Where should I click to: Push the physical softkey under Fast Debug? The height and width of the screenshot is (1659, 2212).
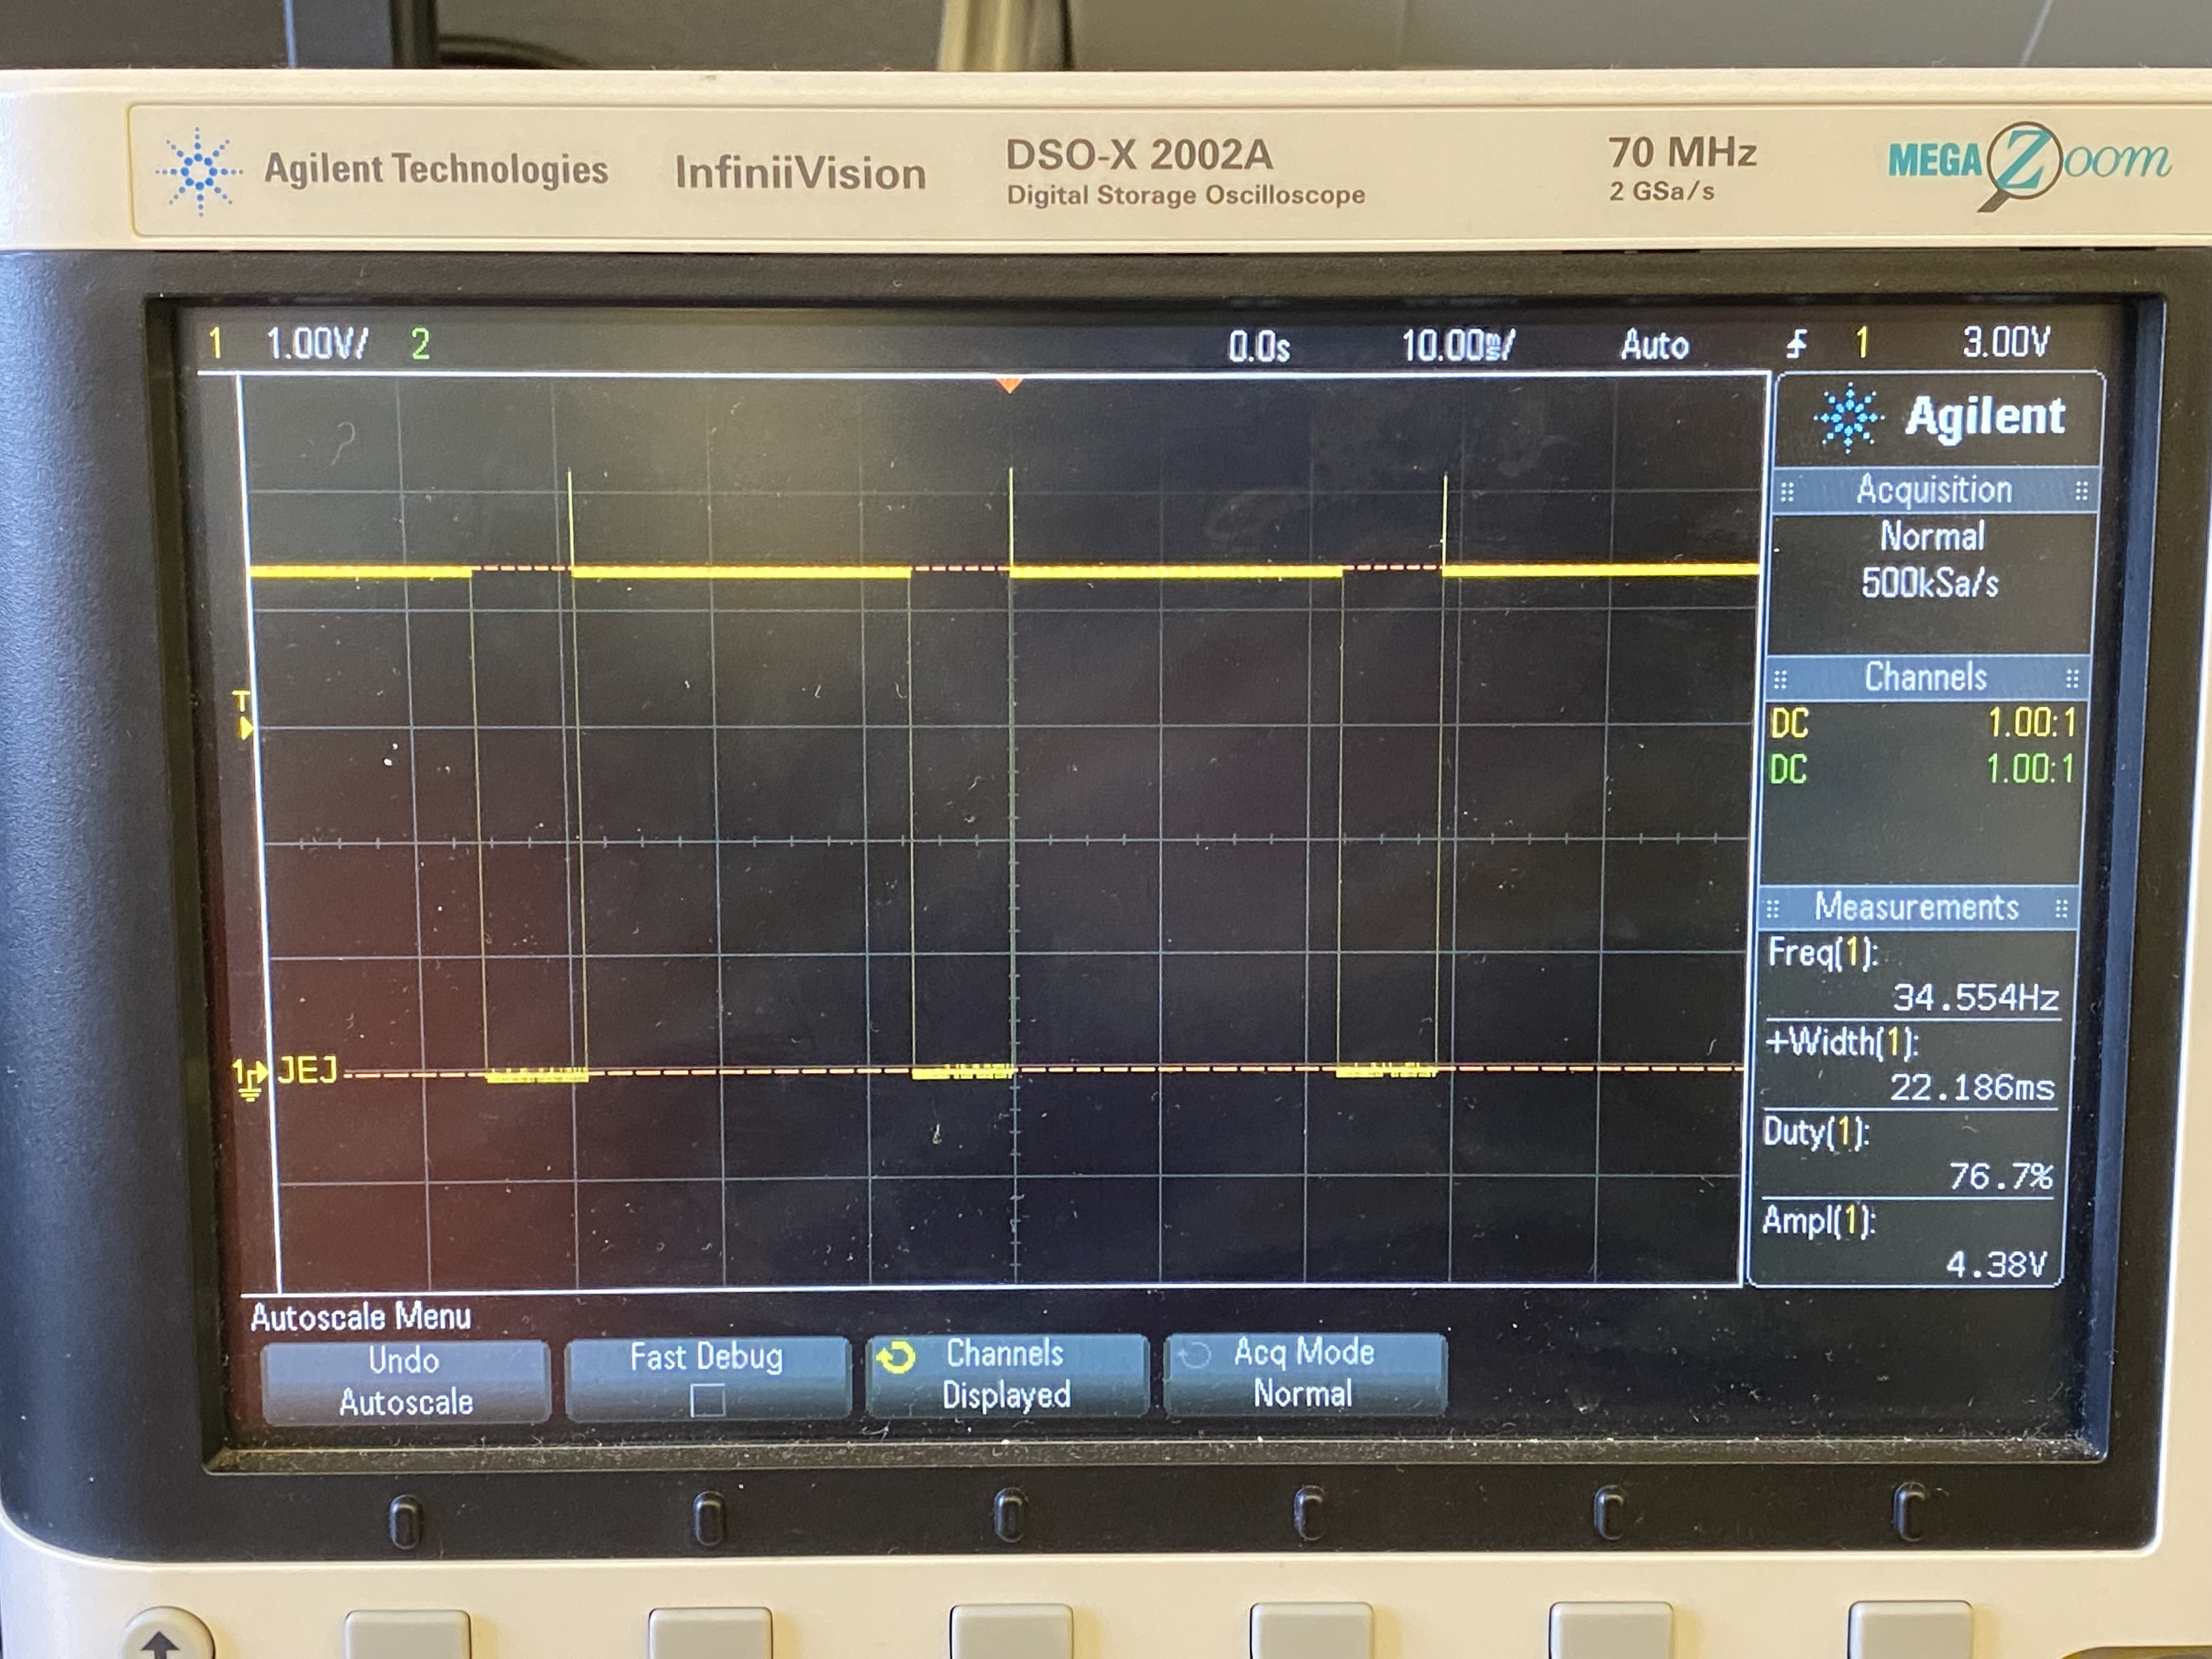(x=709, y=1632)
